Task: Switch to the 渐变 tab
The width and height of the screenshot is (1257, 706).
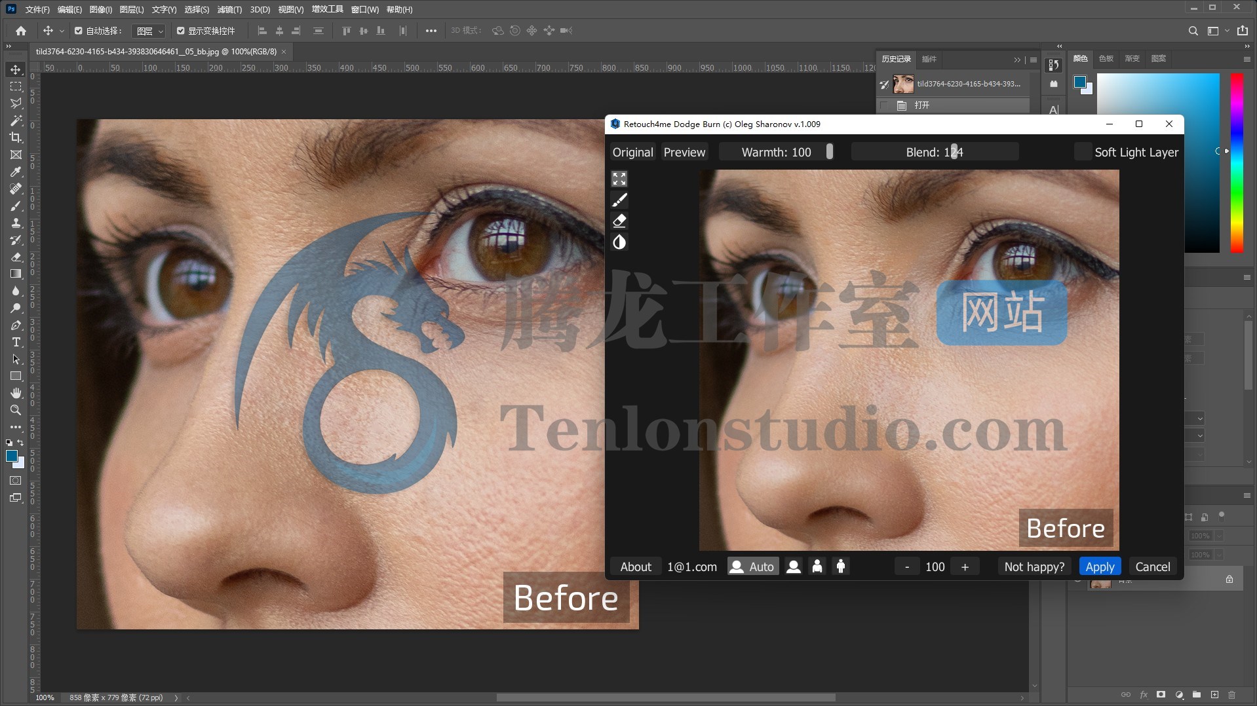Action: [x=1132, y=58]
